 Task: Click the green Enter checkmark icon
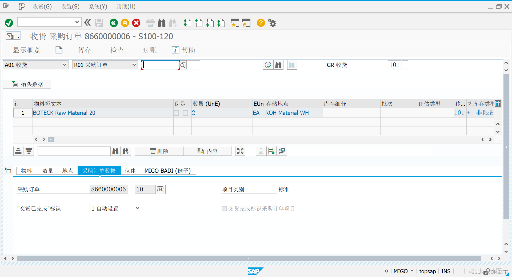click(9, 23)
